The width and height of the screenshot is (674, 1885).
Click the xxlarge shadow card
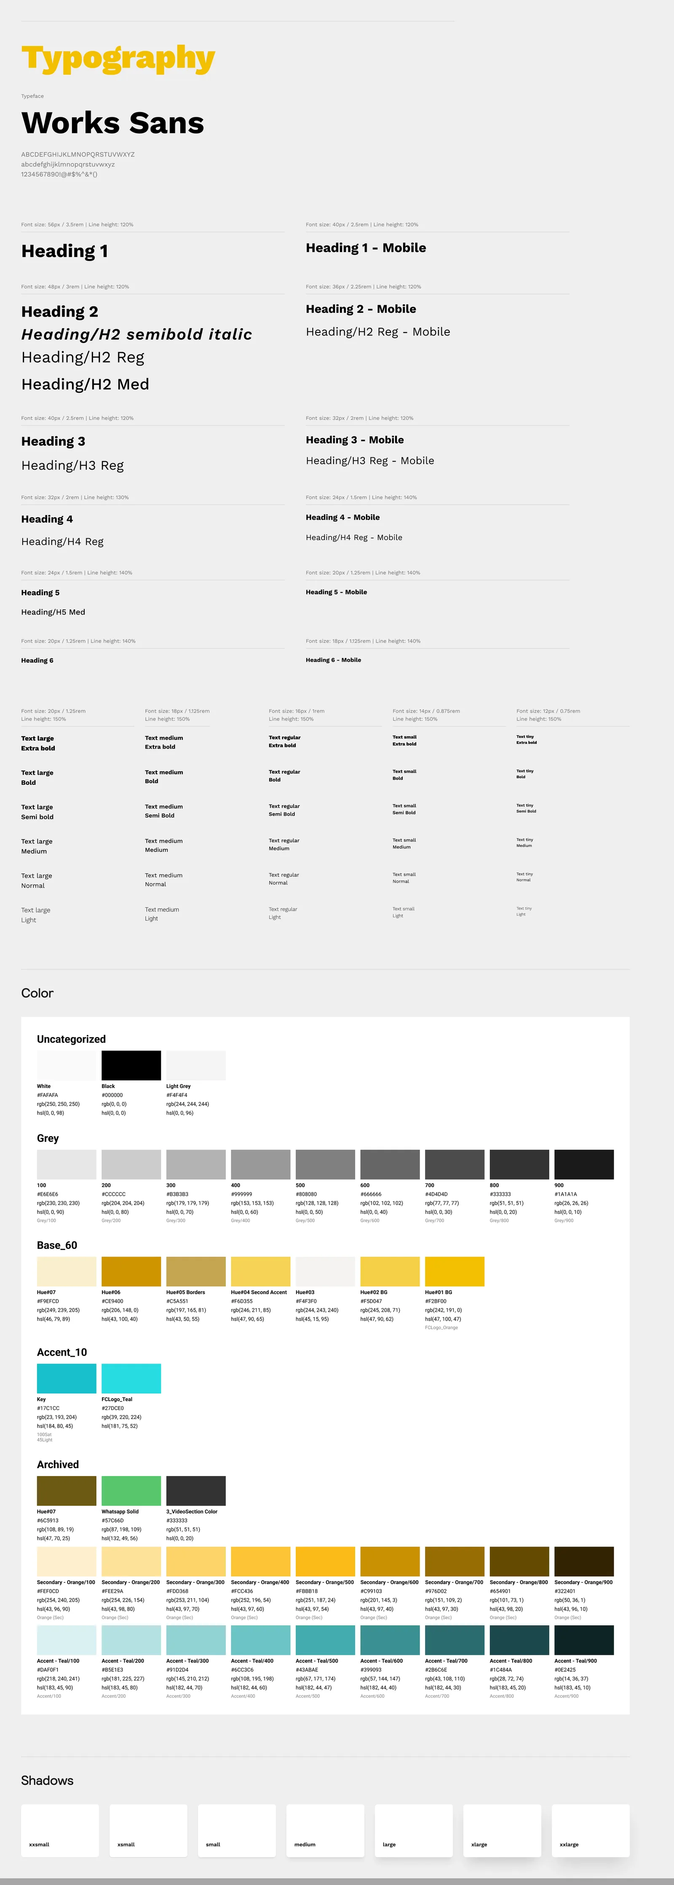point(591,1830)
